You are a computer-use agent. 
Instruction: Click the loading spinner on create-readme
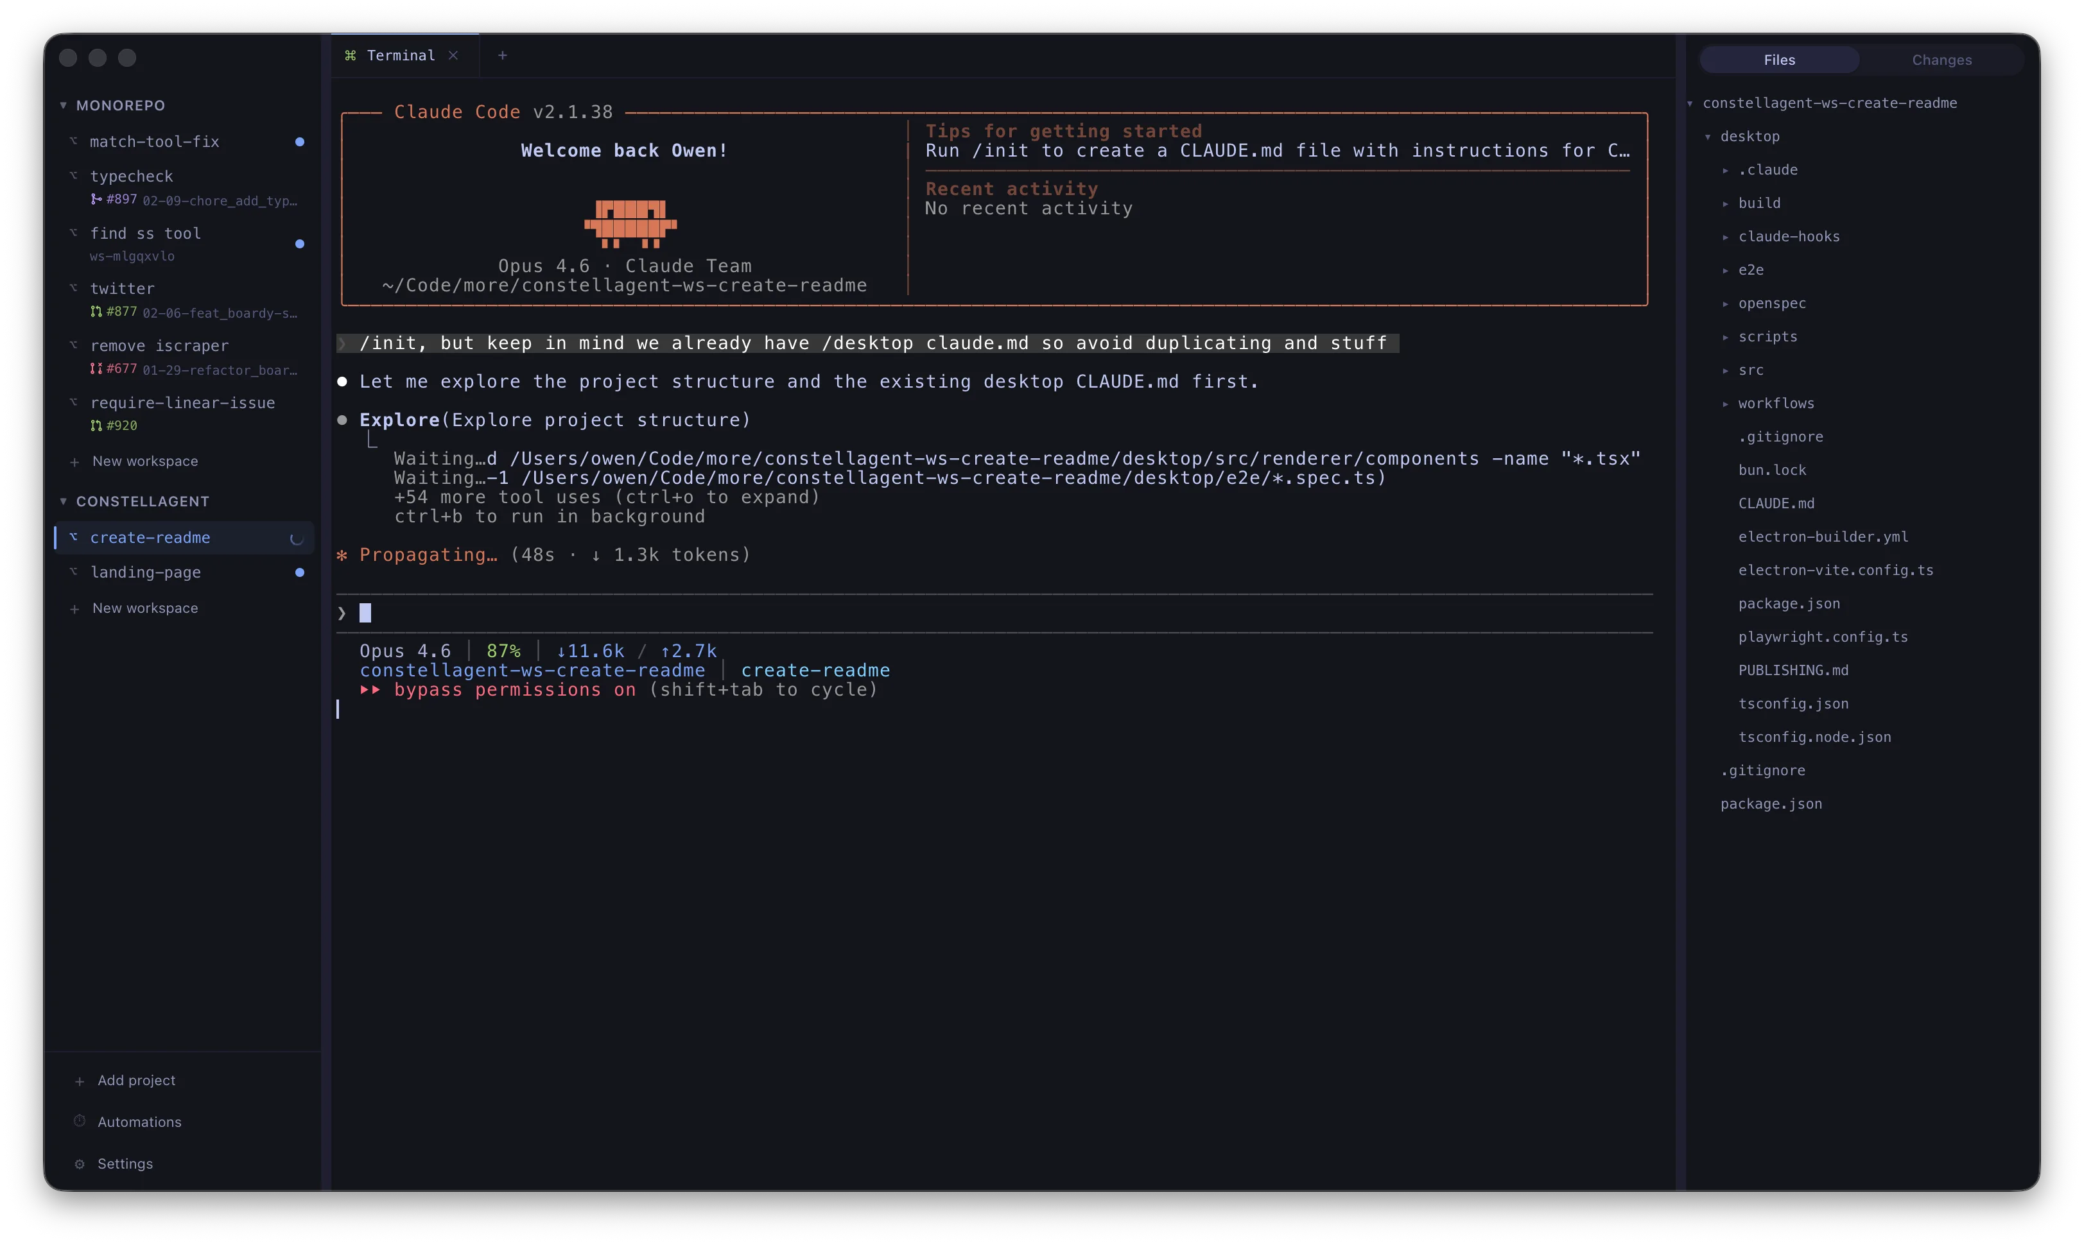click(x=296, y=538)
